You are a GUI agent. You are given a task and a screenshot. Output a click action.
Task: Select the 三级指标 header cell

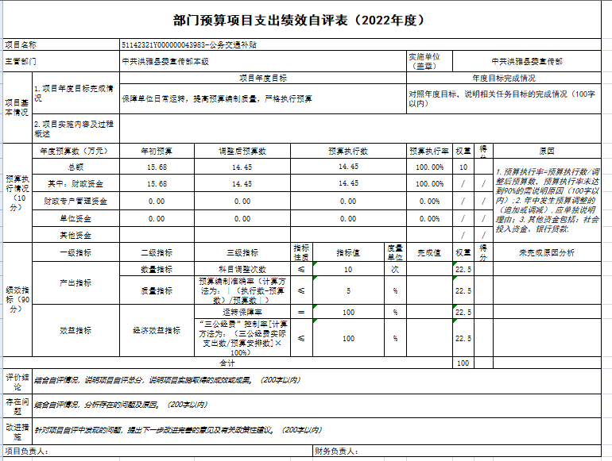pos(242,252)
